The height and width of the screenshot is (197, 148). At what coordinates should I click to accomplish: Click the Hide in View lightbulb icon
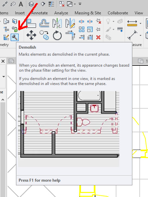point(108,21)
